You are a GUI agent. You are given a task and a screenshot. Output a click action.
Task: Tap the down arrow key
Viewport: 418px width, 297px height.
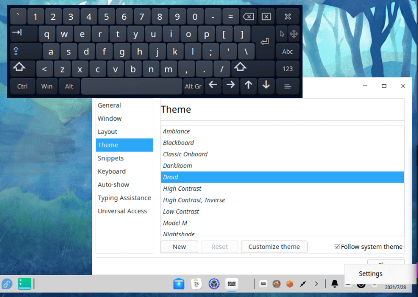[x=266, y=86]
